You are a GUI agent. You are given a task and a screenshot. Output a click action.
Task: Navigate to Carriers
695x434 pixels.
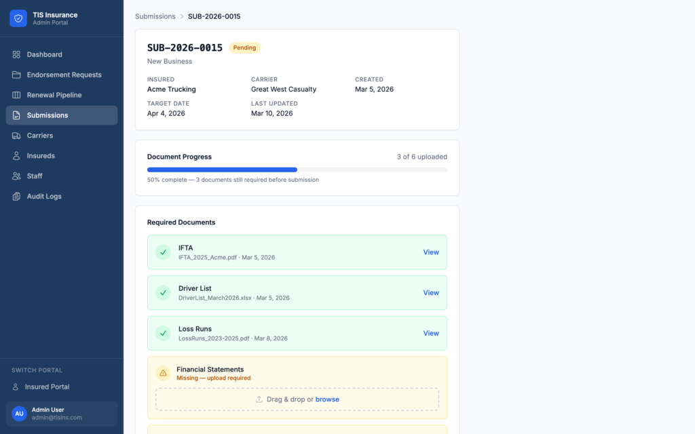pos(62,136)
